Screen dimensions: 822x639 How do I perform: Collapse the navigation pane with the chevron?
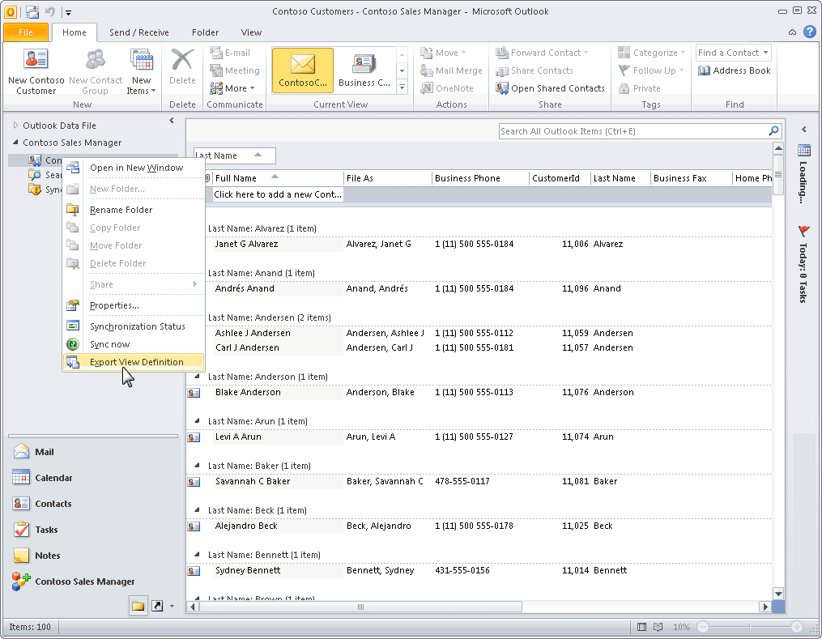coord(171,120)
